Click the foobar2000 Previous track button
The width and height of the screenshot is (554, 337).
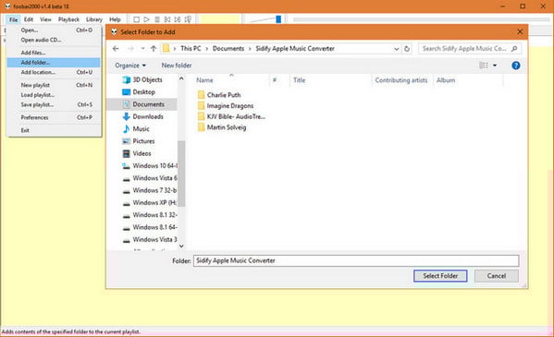[167, 19]
